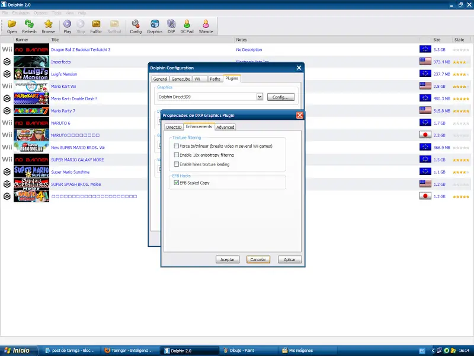Screen dimensions: 474x356
Task: Click Wii platform icon beside NARUTO 6
Action: [7, 123]
